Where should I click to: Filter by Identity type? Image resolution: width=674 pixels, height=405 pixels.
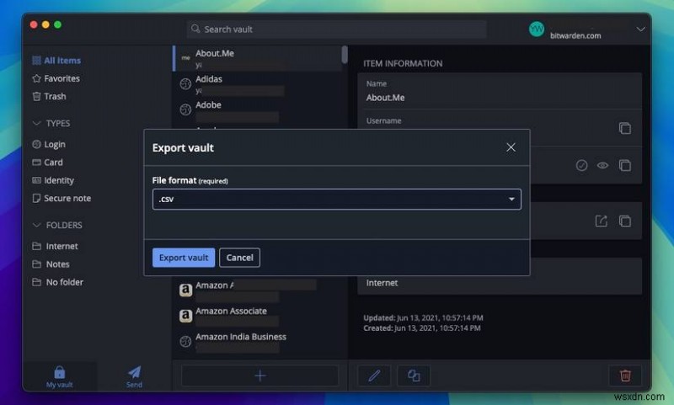click(x=53, y=180)
